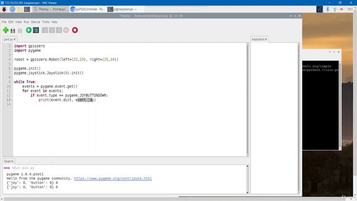The width and height of the screenshot is (357, 201).
Task: Click the Resume toolbar icon
Action: pyautogui.click(x=66, y=30)
